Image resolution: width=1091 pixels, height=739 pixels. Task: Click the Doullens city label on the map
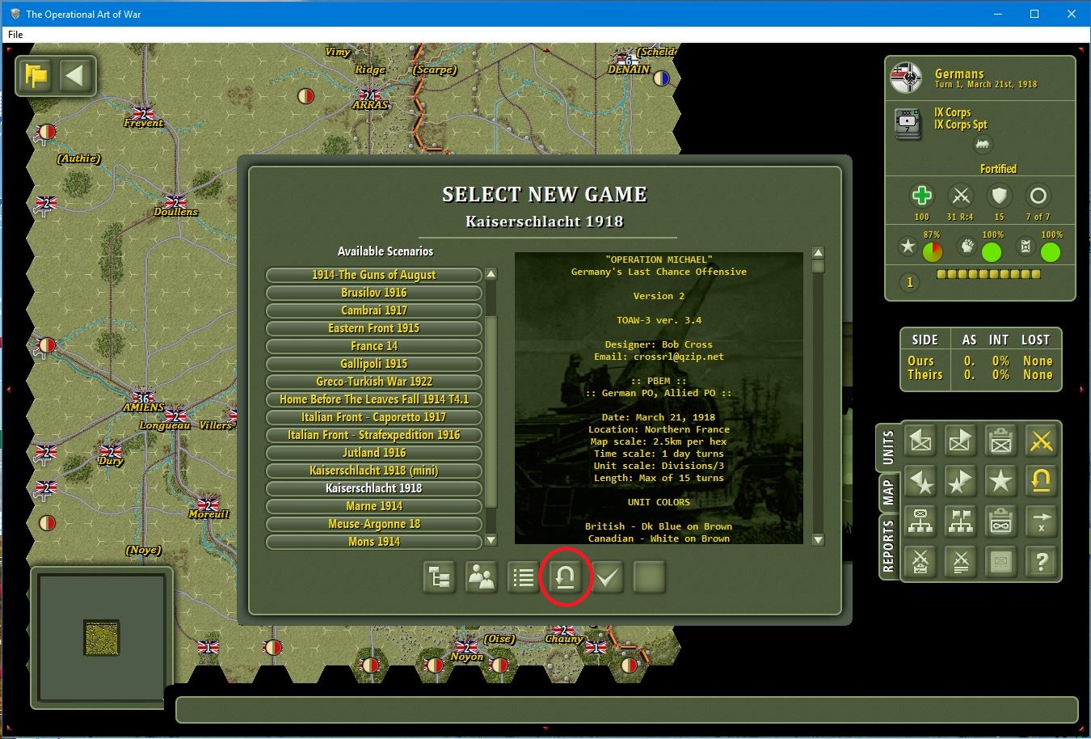176,212
